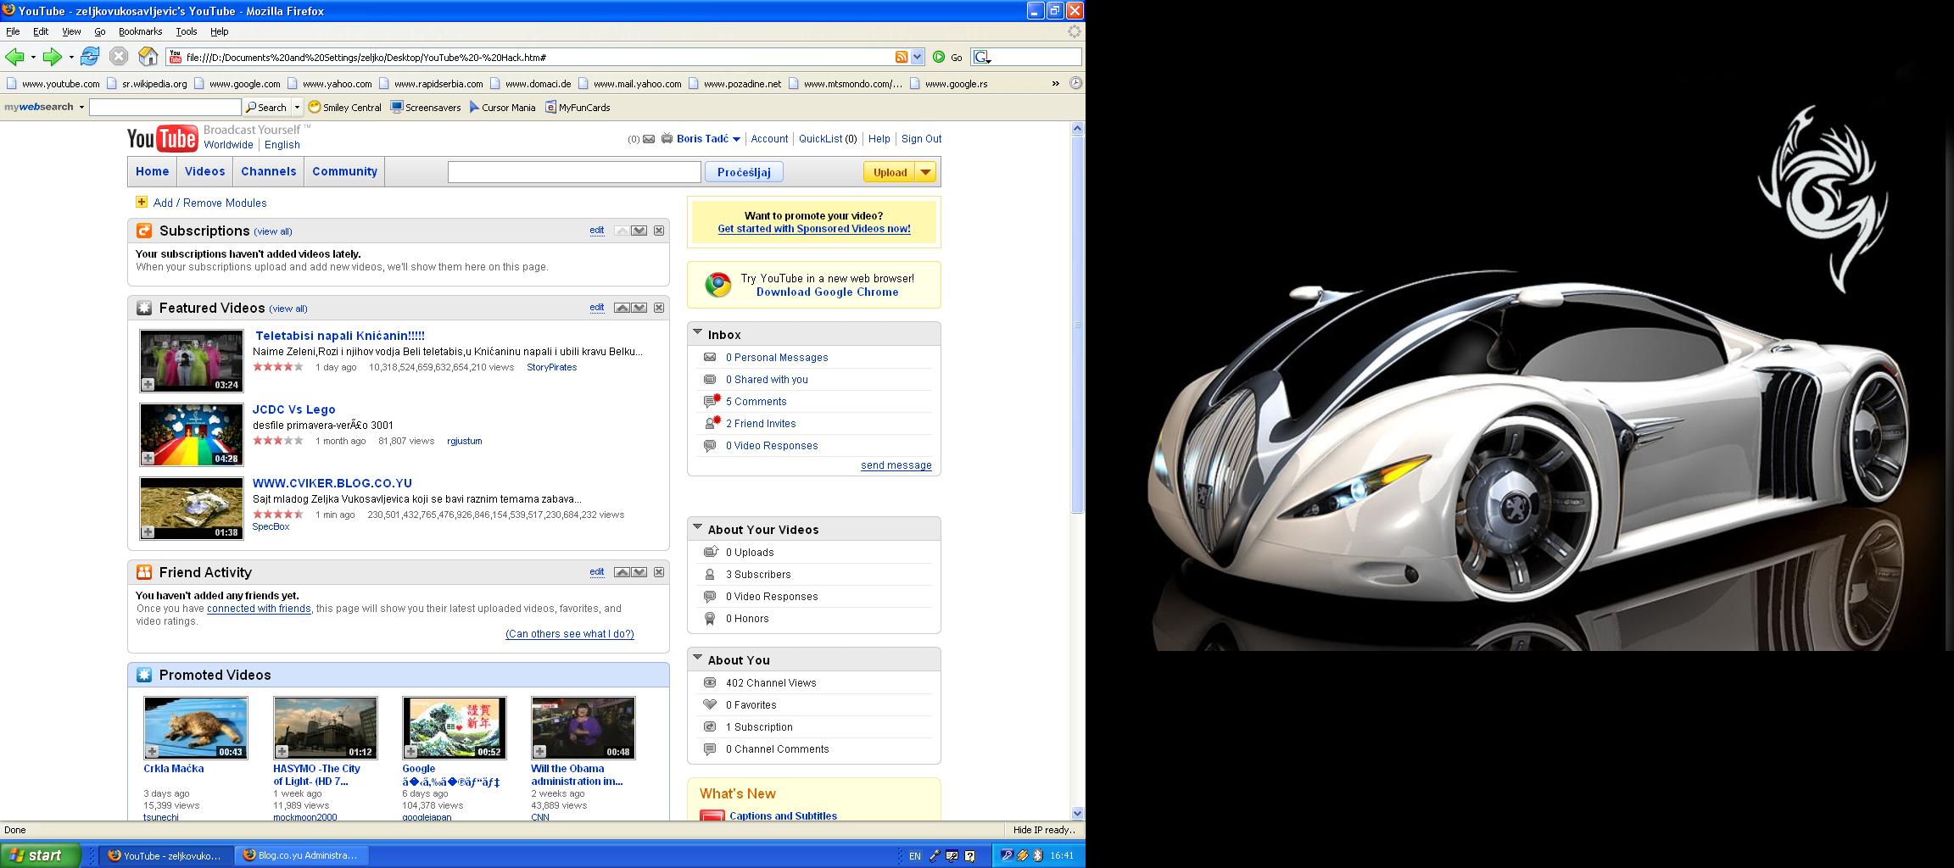Open the File menu
1954x868 pixels.
[x=13, y=31]
